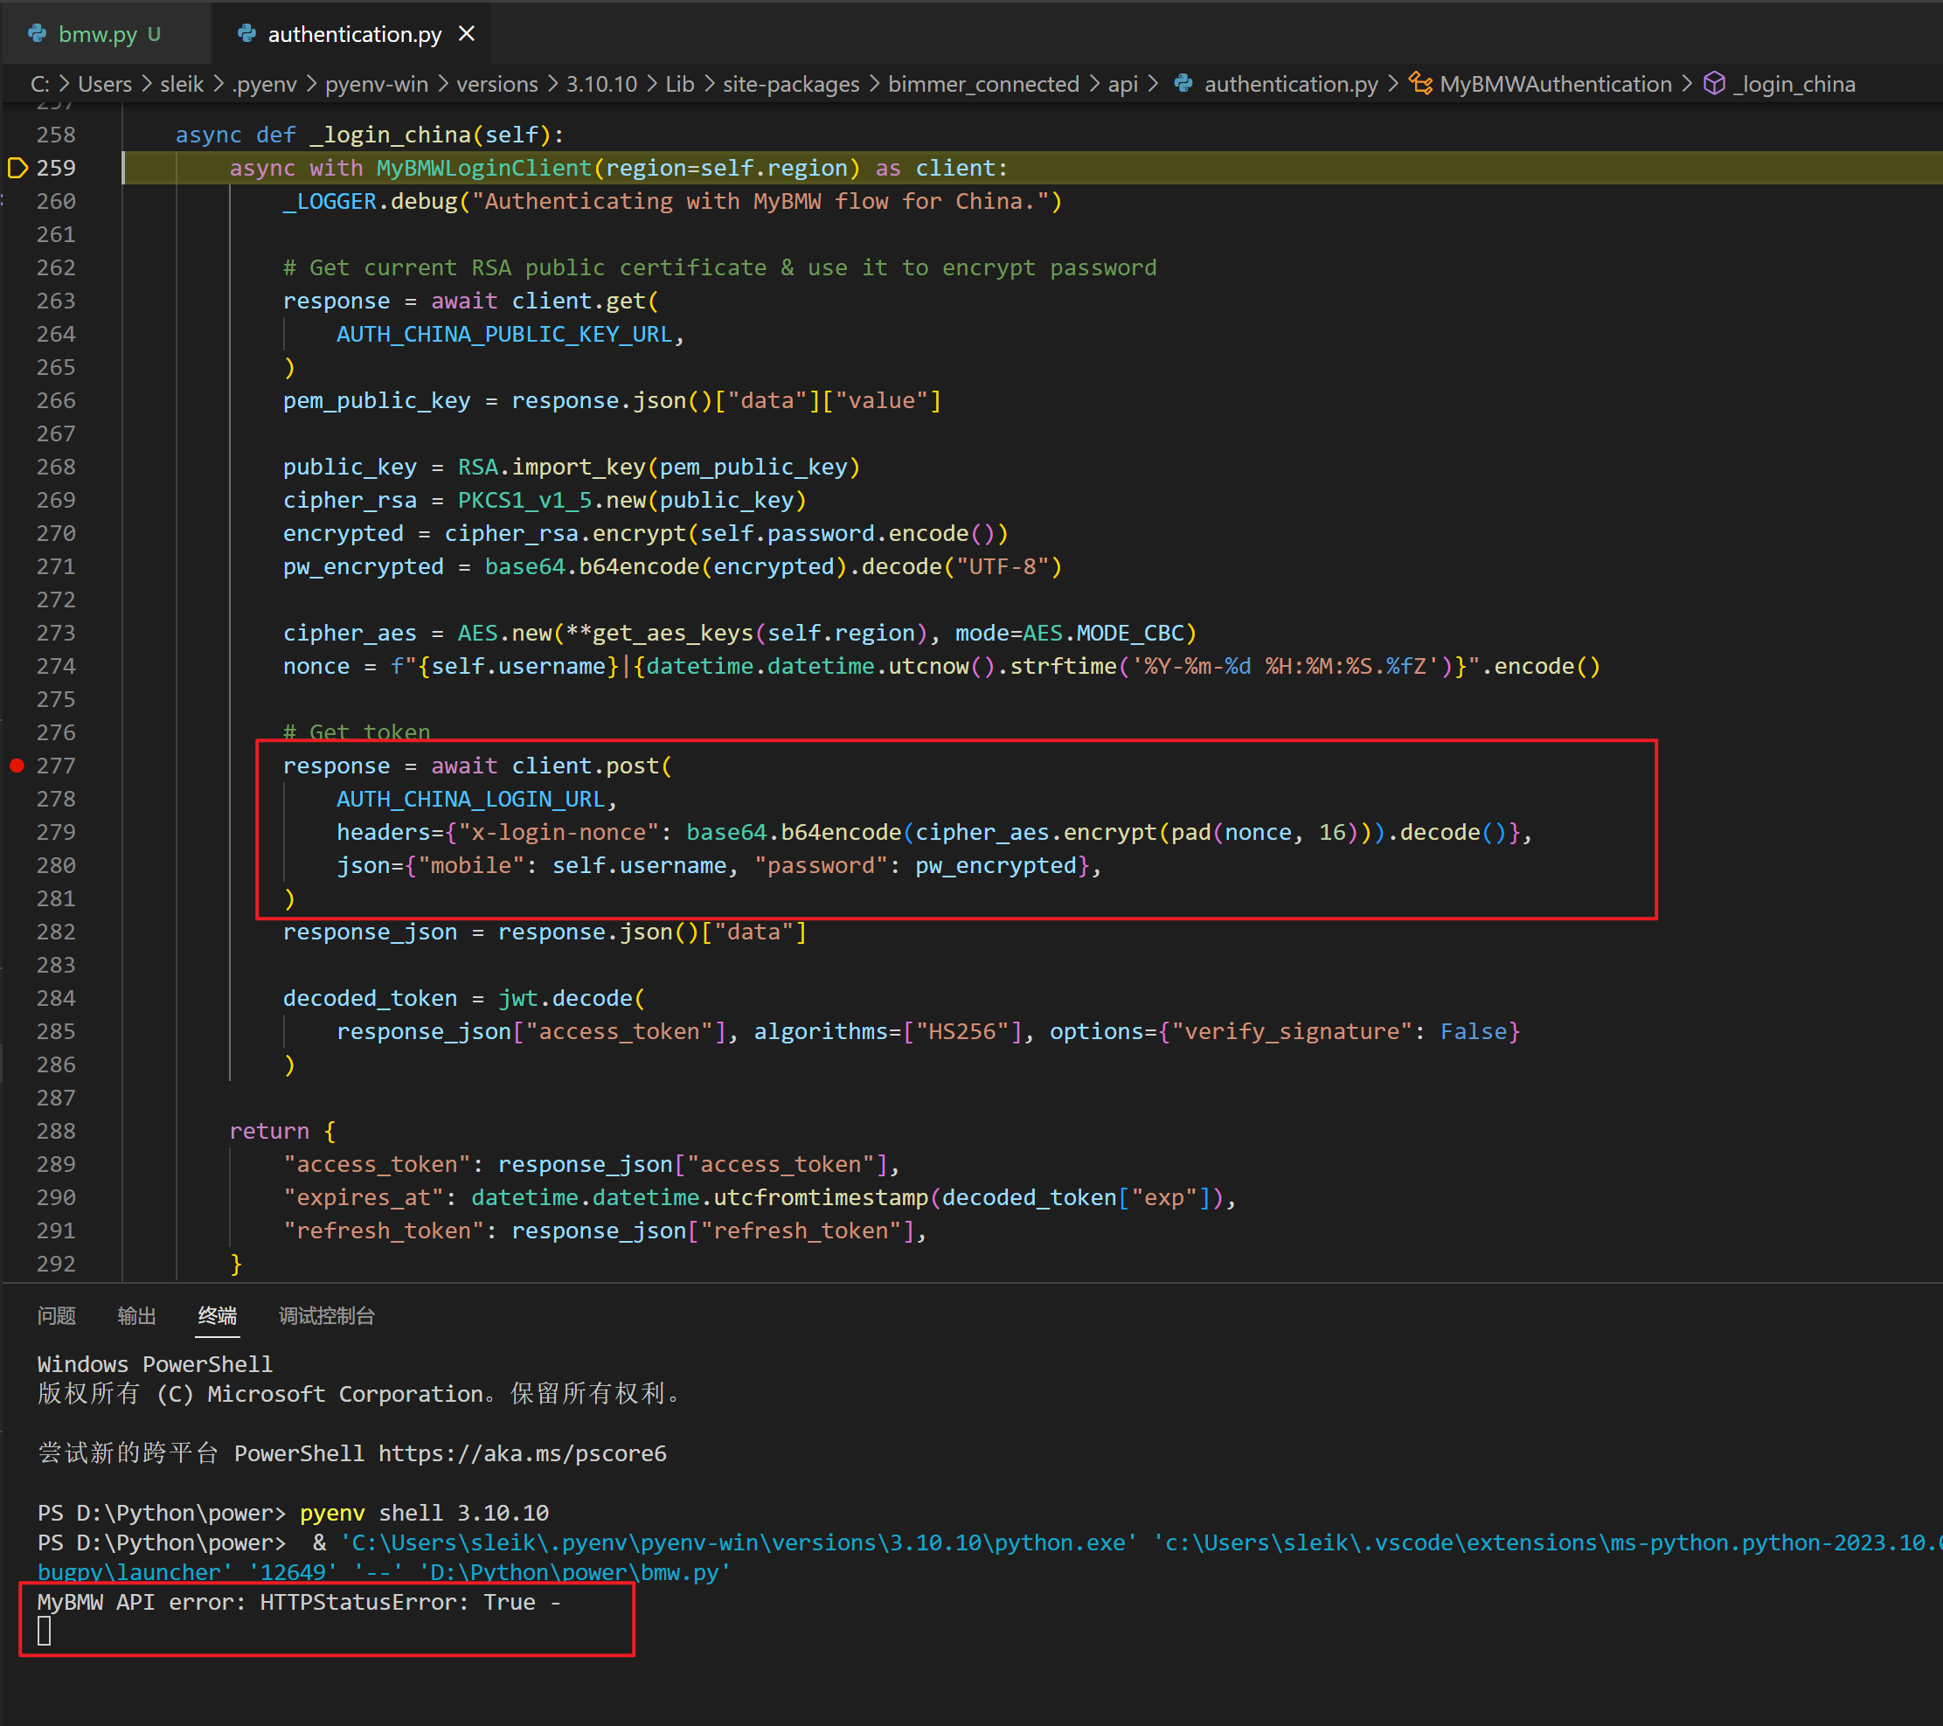This screenshot has height=1726, width=1943.
Task: Click the Python file icon in the breadcrumb
Action: coord(1183,84)
